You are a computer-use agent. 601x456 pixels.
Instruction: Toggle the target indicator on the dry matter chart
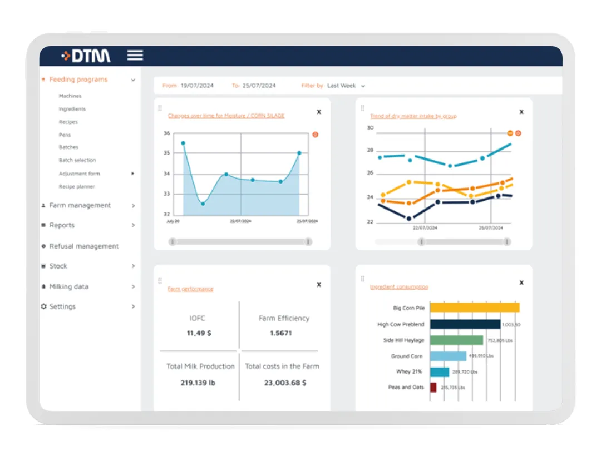pyautogui.click(x=519, y=133)
